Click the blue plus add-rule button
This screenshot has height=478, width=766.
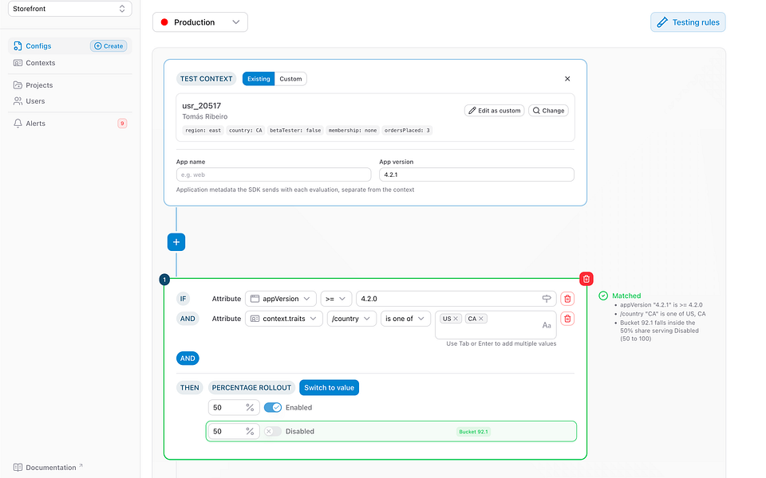coord(176,242)
